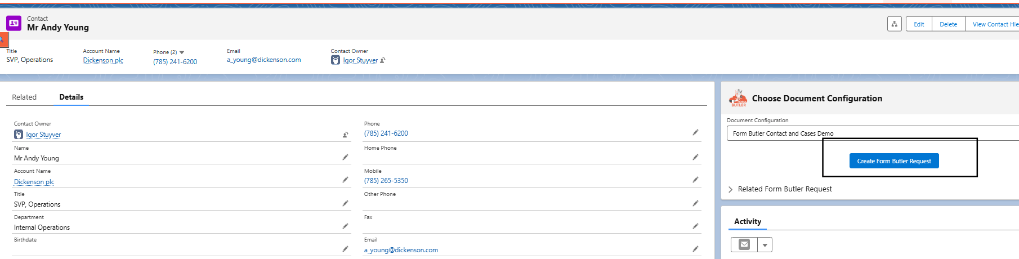Screen dimensions: 1019x259
Task: Expand the Phone (2) dropdown arrow
Action: click(x=181, y=52)
